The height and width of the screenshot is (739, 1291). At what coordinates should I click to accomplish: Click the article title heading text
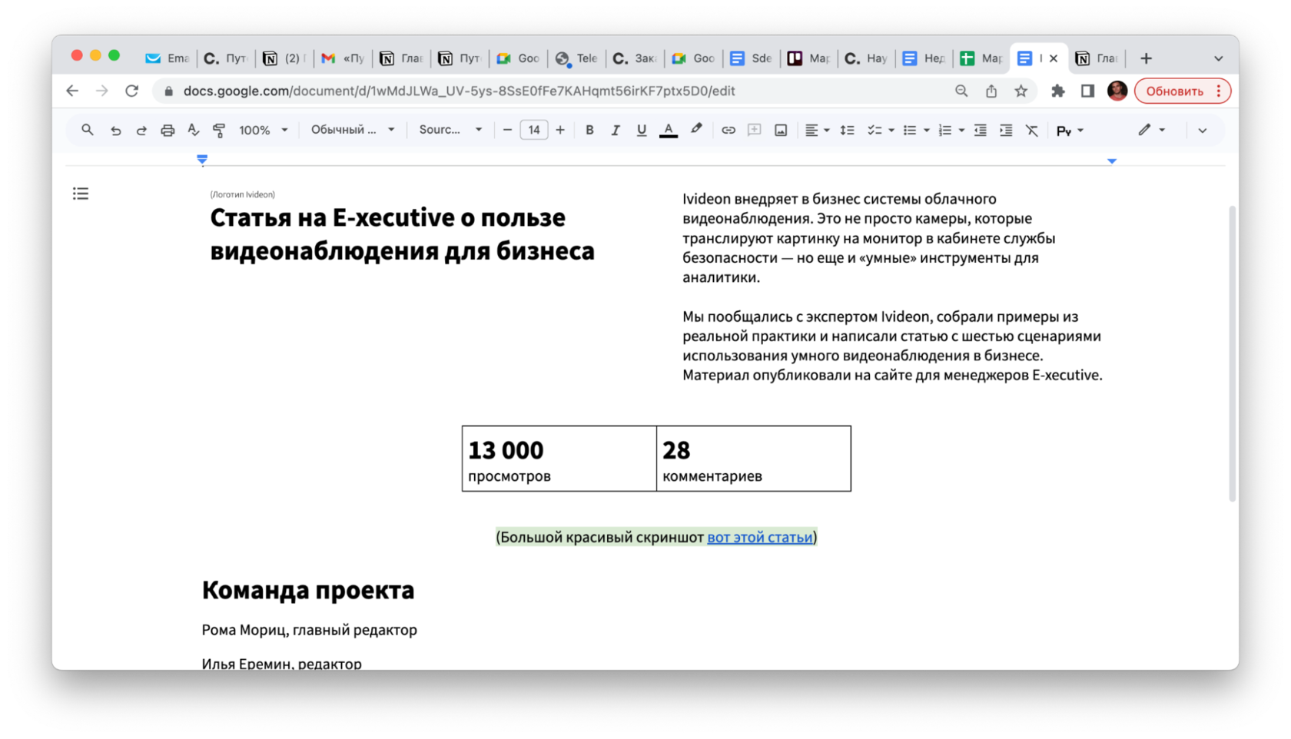tap(402, 234)
